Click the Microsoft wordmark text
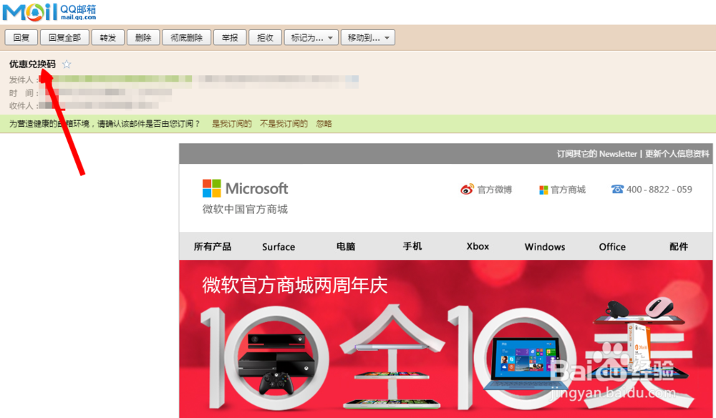The width and height of the screenshot is (716, 418). pyautogui.click(x=256, y=188)
